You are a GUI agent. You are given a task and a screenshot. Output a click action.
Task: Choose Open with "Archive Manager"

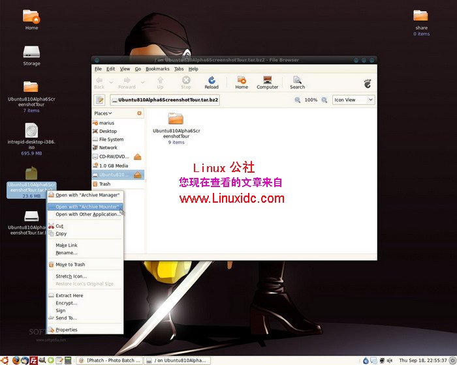point(85,195)
